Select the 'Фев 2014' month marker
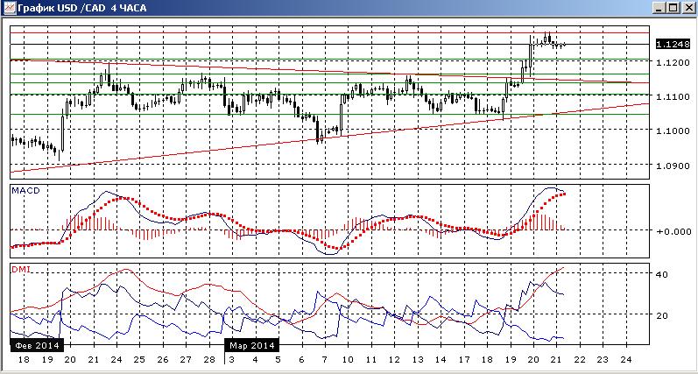 pyautogui.click(x=37, y=345)
